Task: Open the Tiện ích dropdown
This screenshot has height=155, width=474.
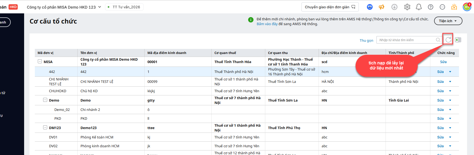Action: point(448,21)
